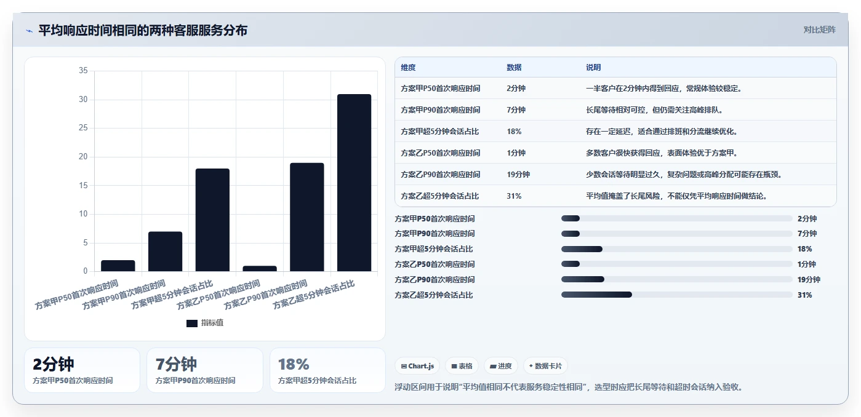Click the 方案甲P50首次响应时间 progress bar

click(676, 218)
